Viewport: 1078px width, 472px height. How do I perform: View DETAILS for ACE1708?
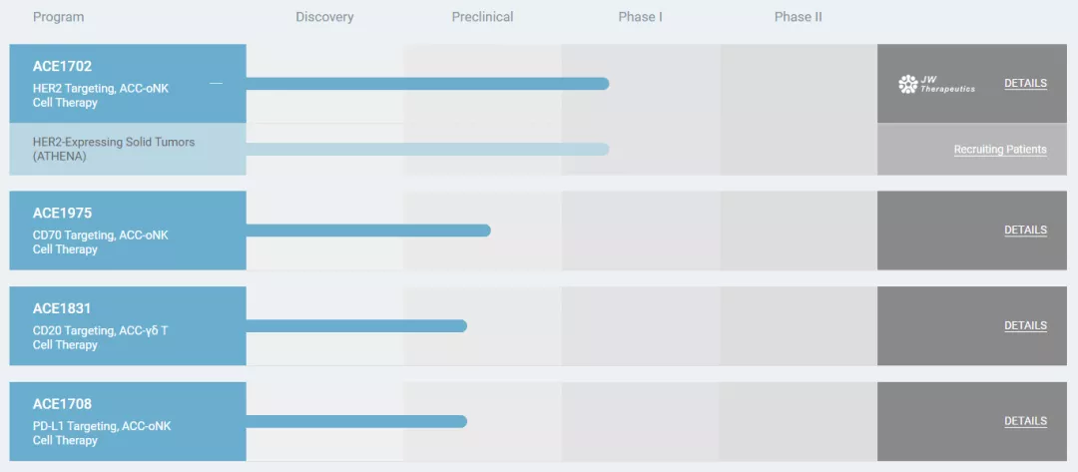[1025, 421]
